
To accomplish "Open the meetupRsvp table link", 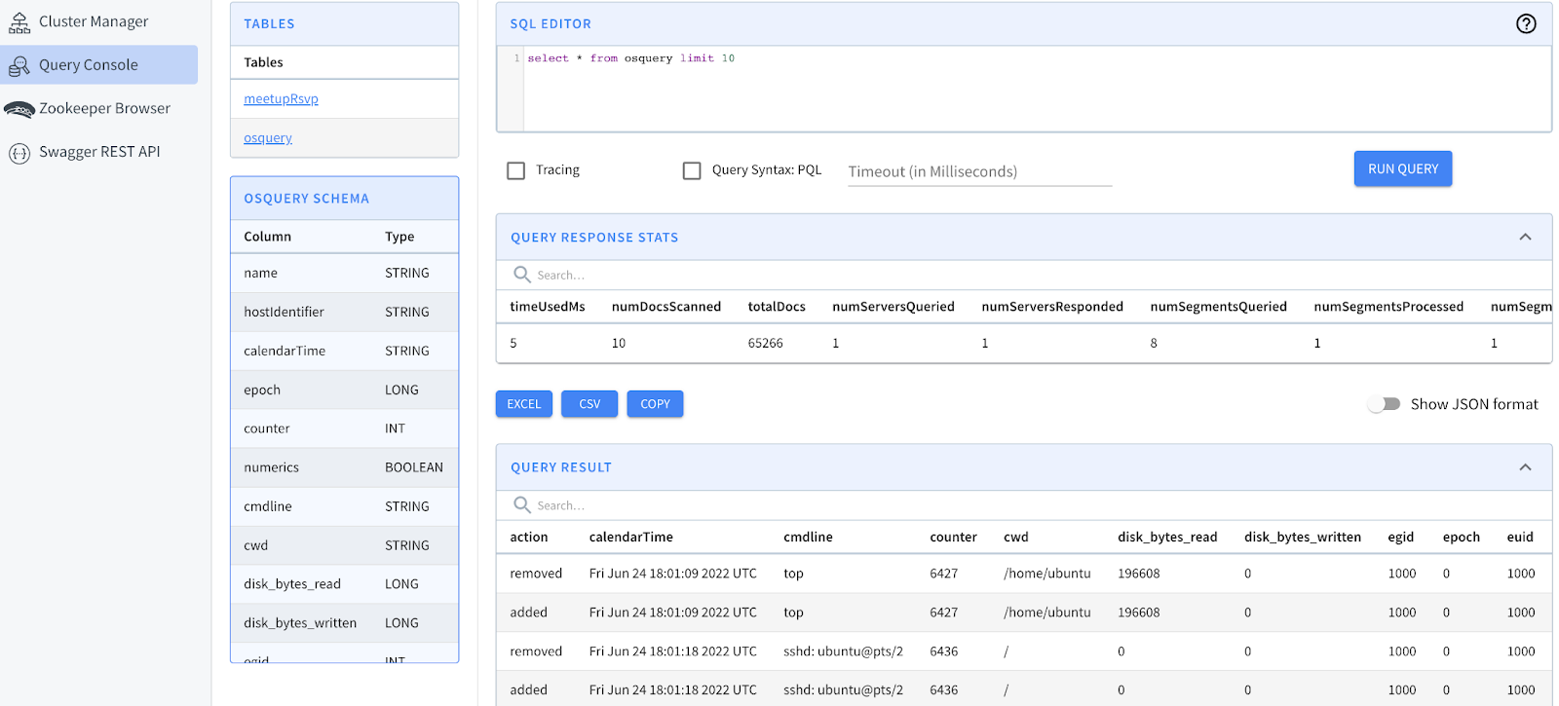I will point(281,99).
